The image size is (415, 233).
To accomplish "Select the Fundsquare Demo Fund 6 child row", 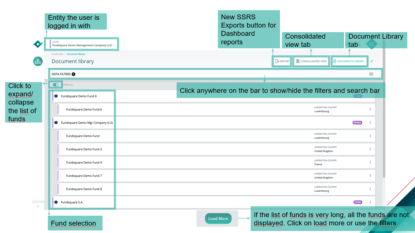I will coord(216,109).
